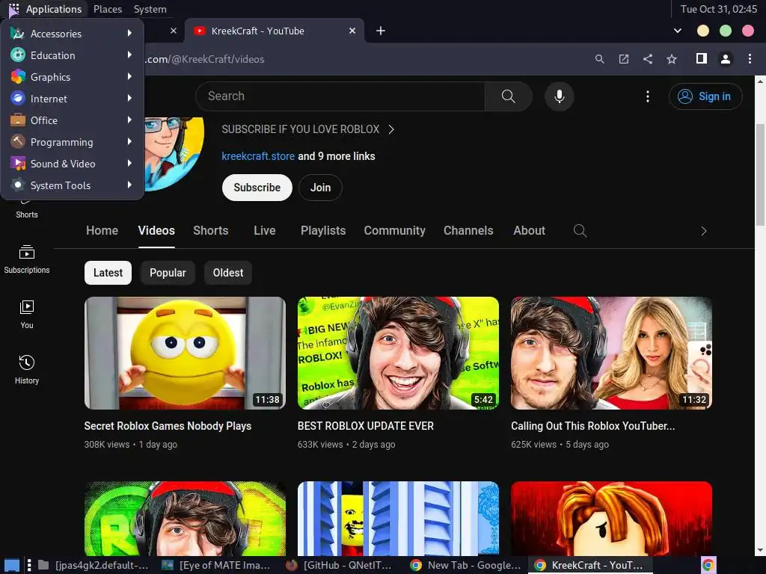Show more channel tabs with right chevron
The image size is (766, 574).
pos(703,231)
